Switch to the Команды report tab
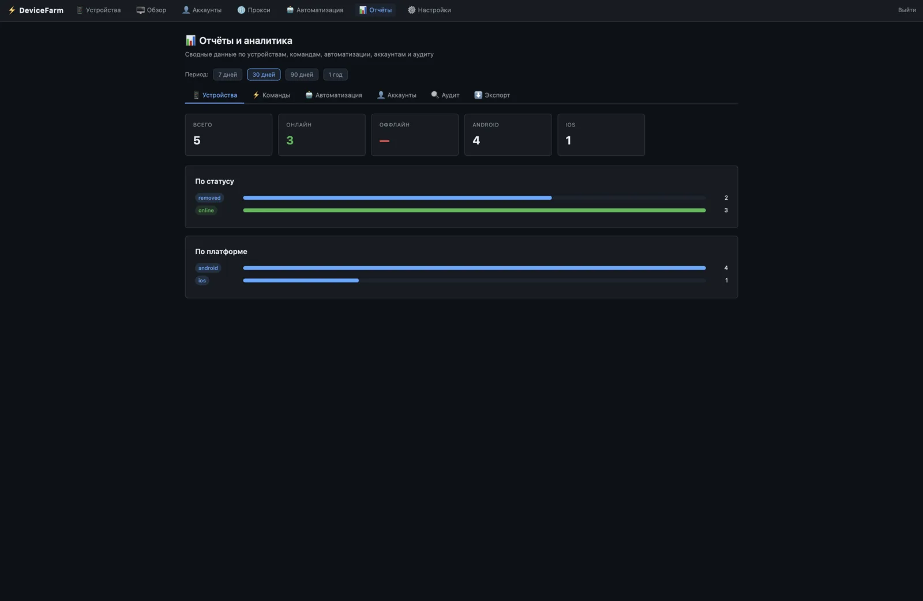 click(x=272, y=95)
